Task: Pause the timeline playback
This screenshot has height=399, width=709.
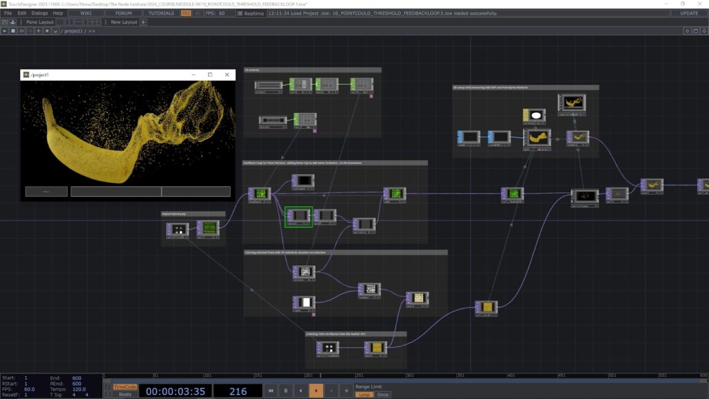Action: 285,391
